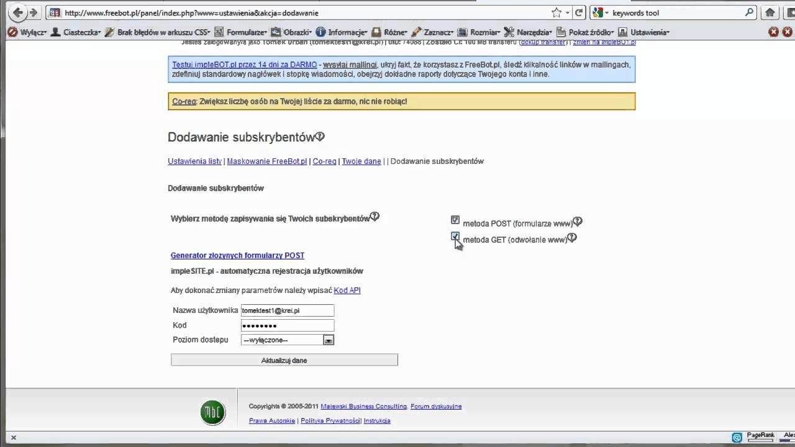The image size is (795, 447).
Task: Click the search magnifier icon
Action: pyautogui.click(x=750, y=12)
